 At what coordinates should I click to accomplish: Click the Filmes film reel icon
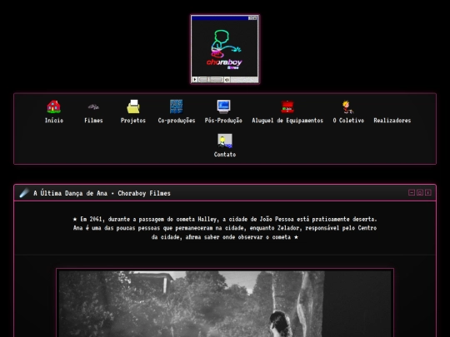click(93, 107)
